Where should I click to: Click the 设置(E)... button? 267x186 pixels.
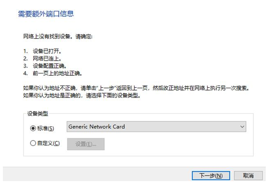coord(86,144)
